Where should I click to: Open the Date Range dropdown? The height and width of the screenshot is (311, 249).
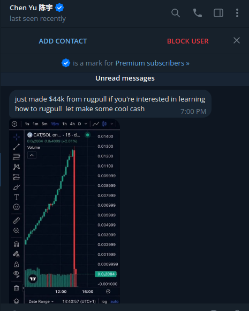click(41, 301)
